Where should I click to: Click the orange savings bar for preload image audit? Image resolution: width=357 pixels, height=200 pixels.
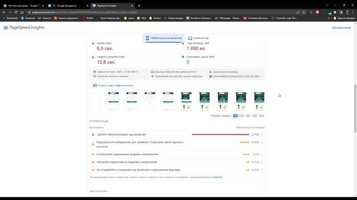[245, 142]
